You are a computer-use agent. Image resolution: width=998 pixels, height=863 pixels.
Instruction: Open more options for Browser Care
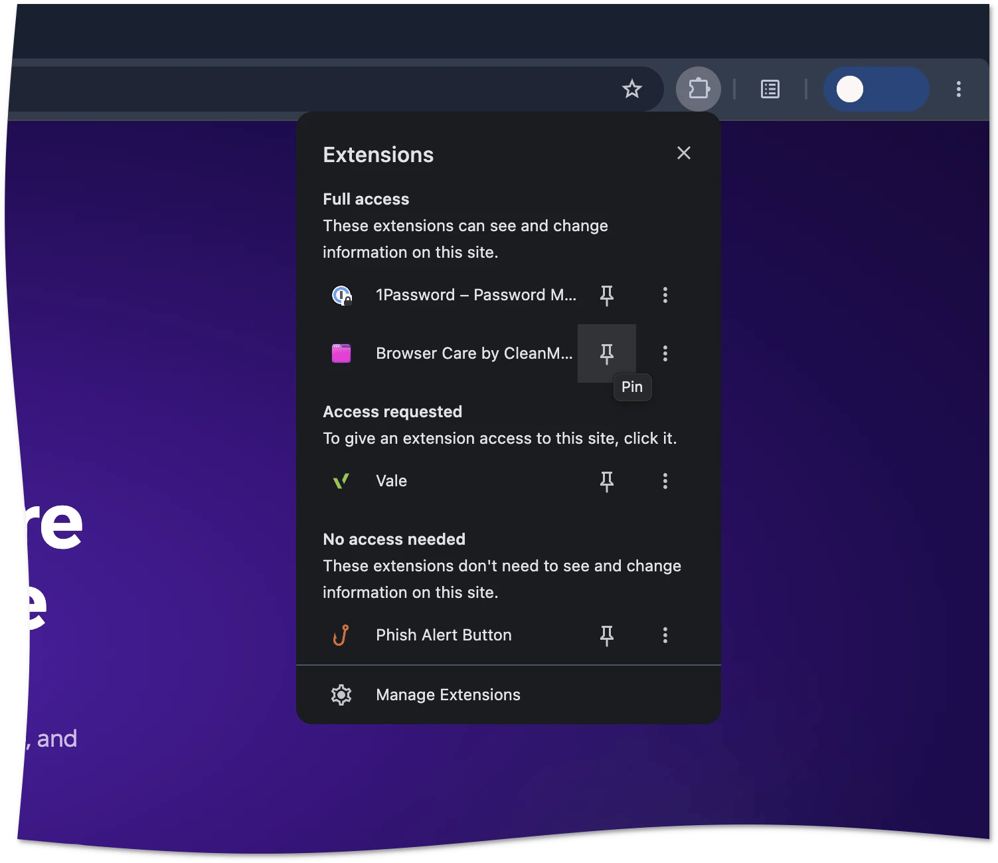click(665, 353)
